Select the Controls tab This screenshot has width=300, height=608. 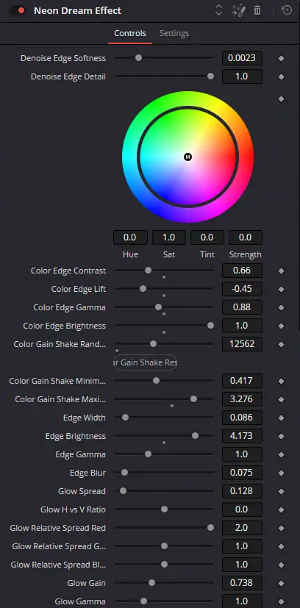coord(130,33)
